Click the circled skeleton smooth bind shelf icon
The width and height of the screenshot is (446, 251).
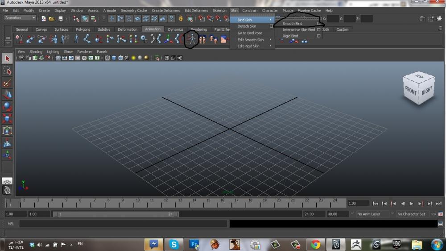pyautogui.click(x=192, y=40)
